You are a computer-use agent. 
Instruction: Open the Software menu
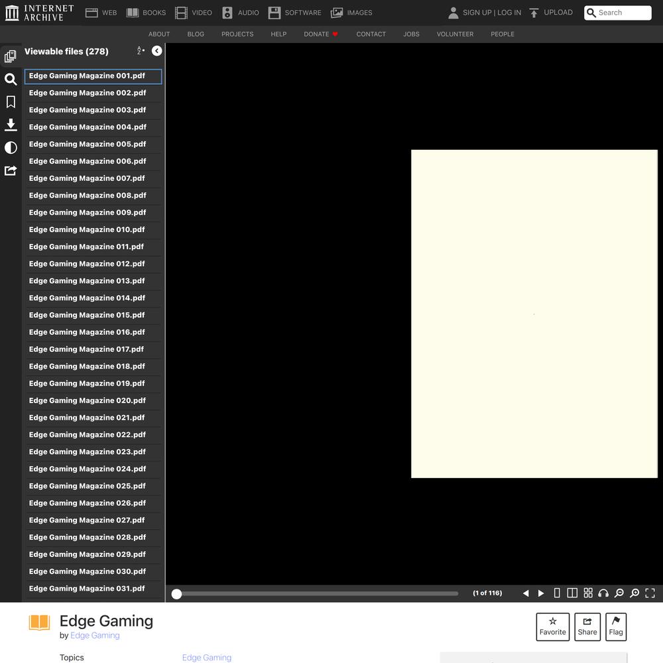(295, 13)
